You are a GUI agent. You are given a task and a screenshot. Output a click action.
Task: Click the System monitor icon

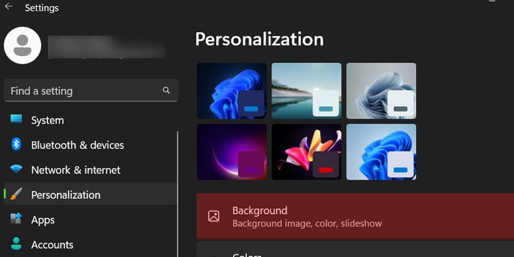pyautogui.click(x=16, y=119)
